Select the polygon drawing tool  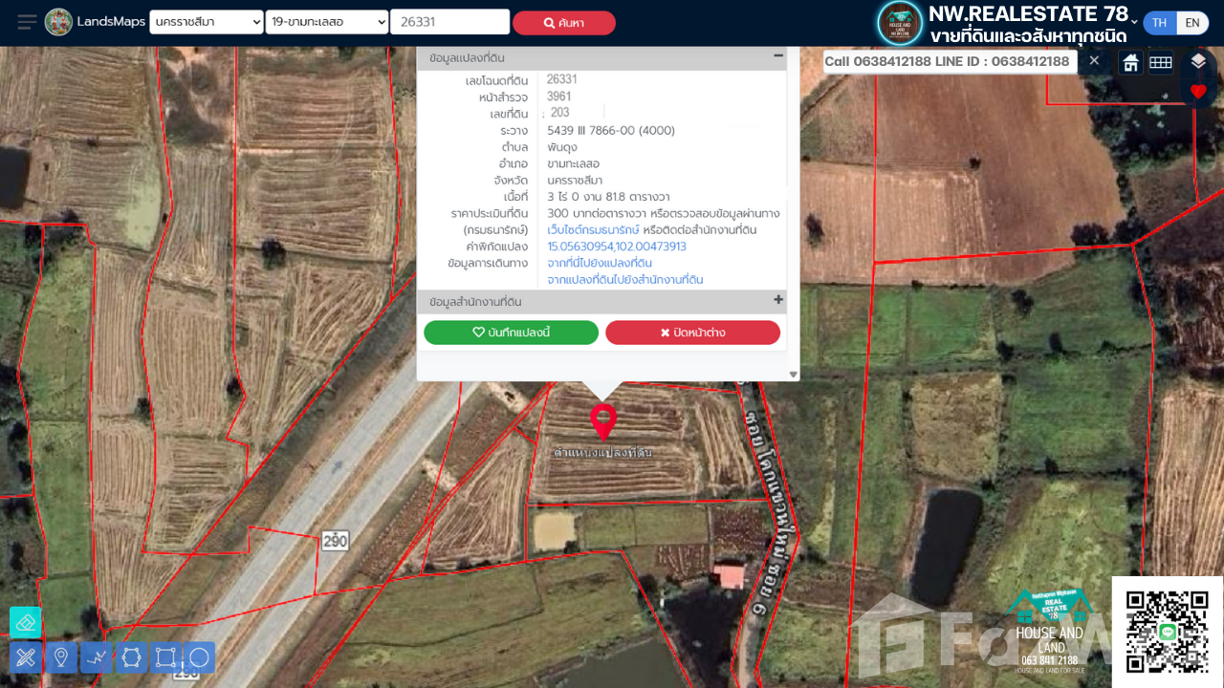(131, 657)
